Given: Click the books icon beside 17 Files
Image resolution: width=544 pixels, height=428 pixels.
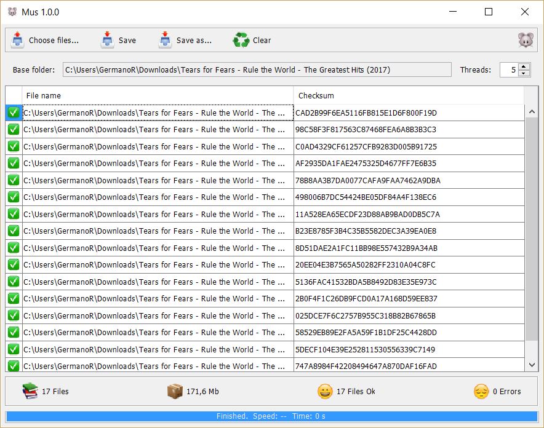Looking at the screenshot, I should (x=30, y=391).
